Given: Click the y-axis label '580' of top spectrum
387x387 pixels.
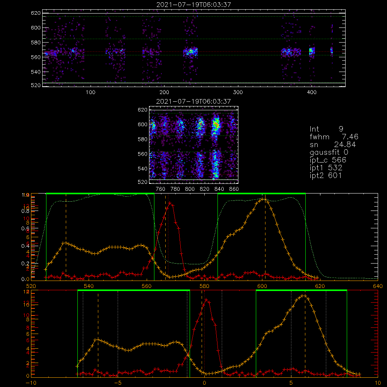Looking at the screenshot, I should (36, 43).
